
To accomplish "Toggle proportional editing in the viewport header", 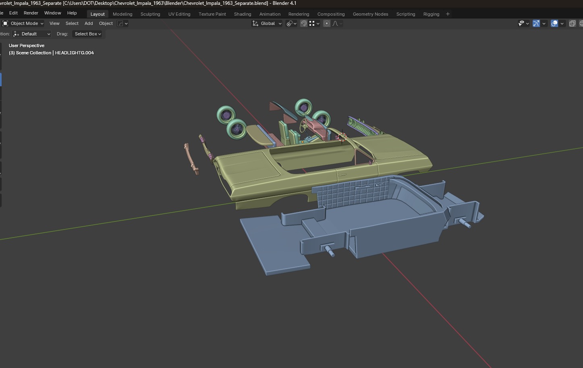I will (327, 23).
